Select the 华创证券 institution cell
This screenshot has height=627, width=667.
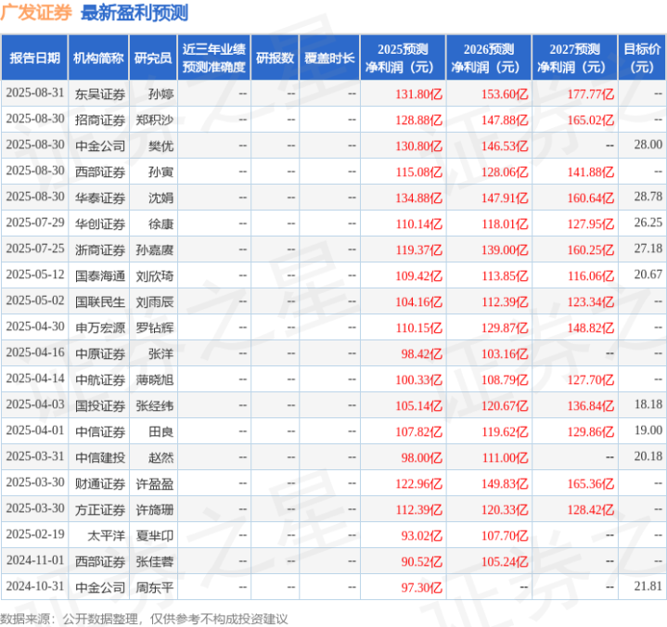tap(98, 224)
